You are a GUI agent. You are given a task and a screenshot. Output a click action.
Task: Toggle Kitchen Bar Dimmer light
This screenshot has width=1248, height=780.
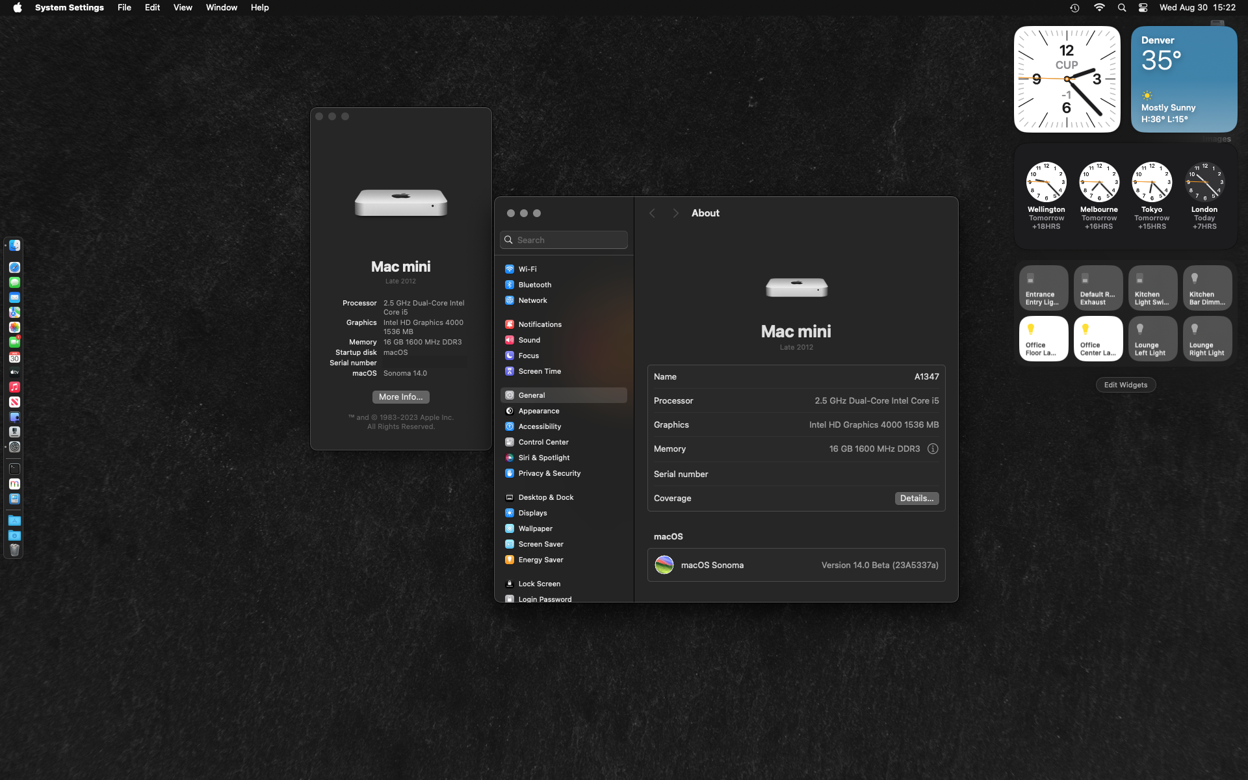pos(1207,288)
